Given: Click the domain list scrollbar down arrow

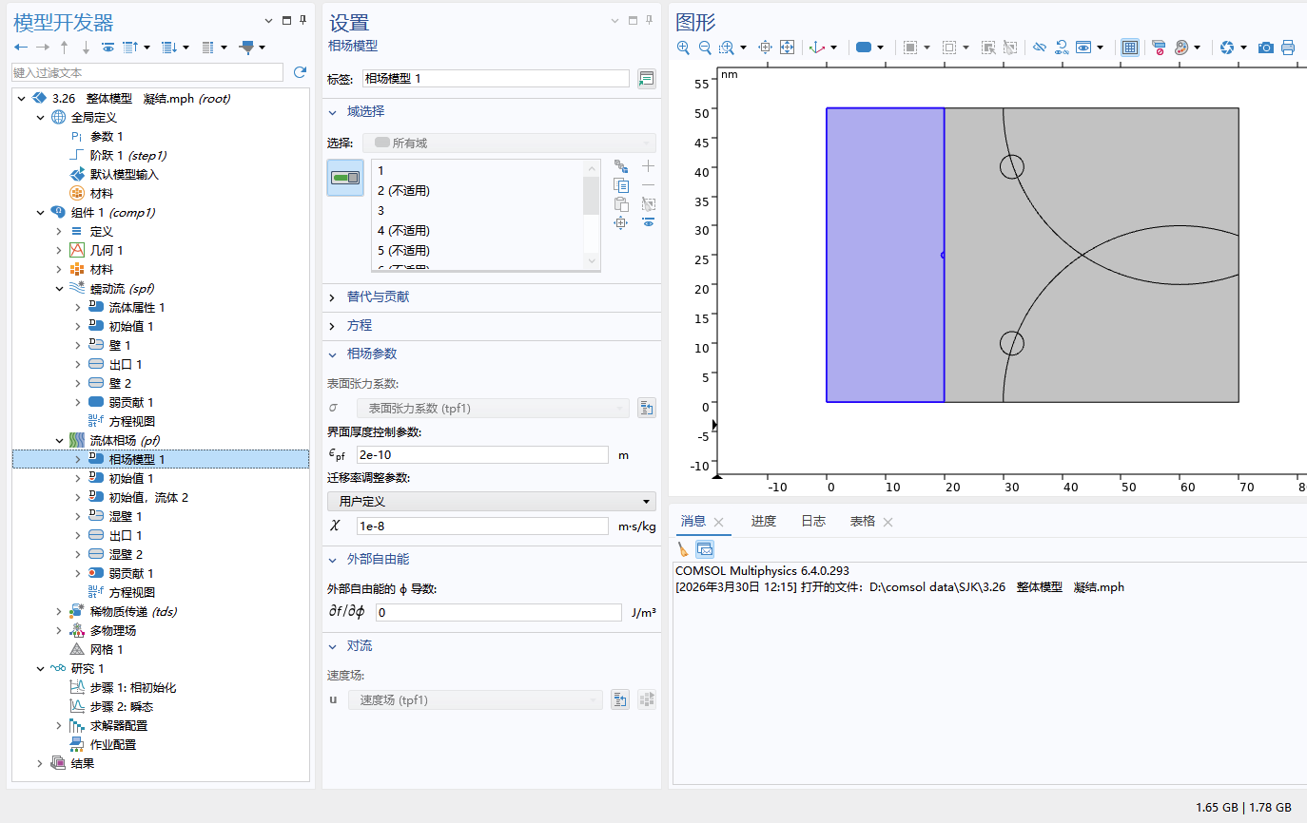Looking at the screenshot, I should (592, 260).
